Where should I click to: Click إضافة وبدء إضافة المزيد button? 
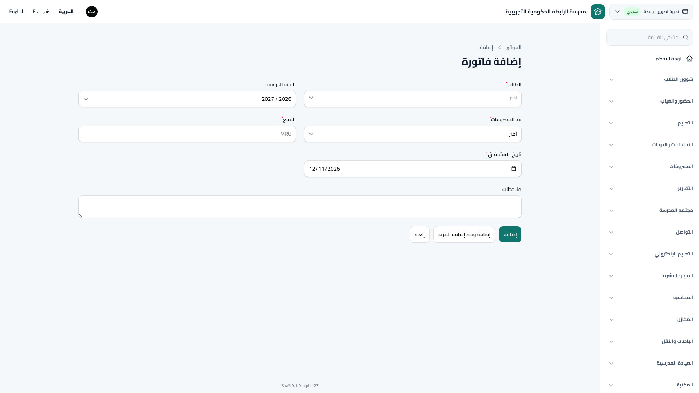[x=464, y=234]
